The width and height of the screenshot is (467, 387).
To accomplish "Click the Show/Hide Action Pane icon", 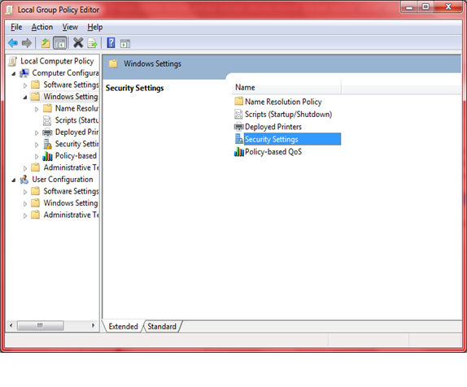I will click(x=125, y=43).
